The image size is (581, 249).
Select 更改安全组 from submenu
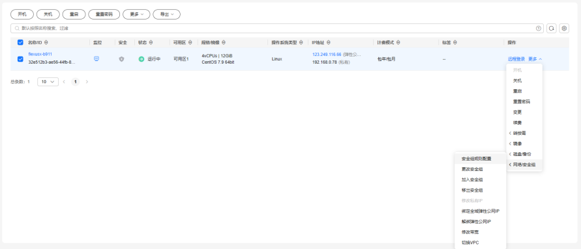480,169
